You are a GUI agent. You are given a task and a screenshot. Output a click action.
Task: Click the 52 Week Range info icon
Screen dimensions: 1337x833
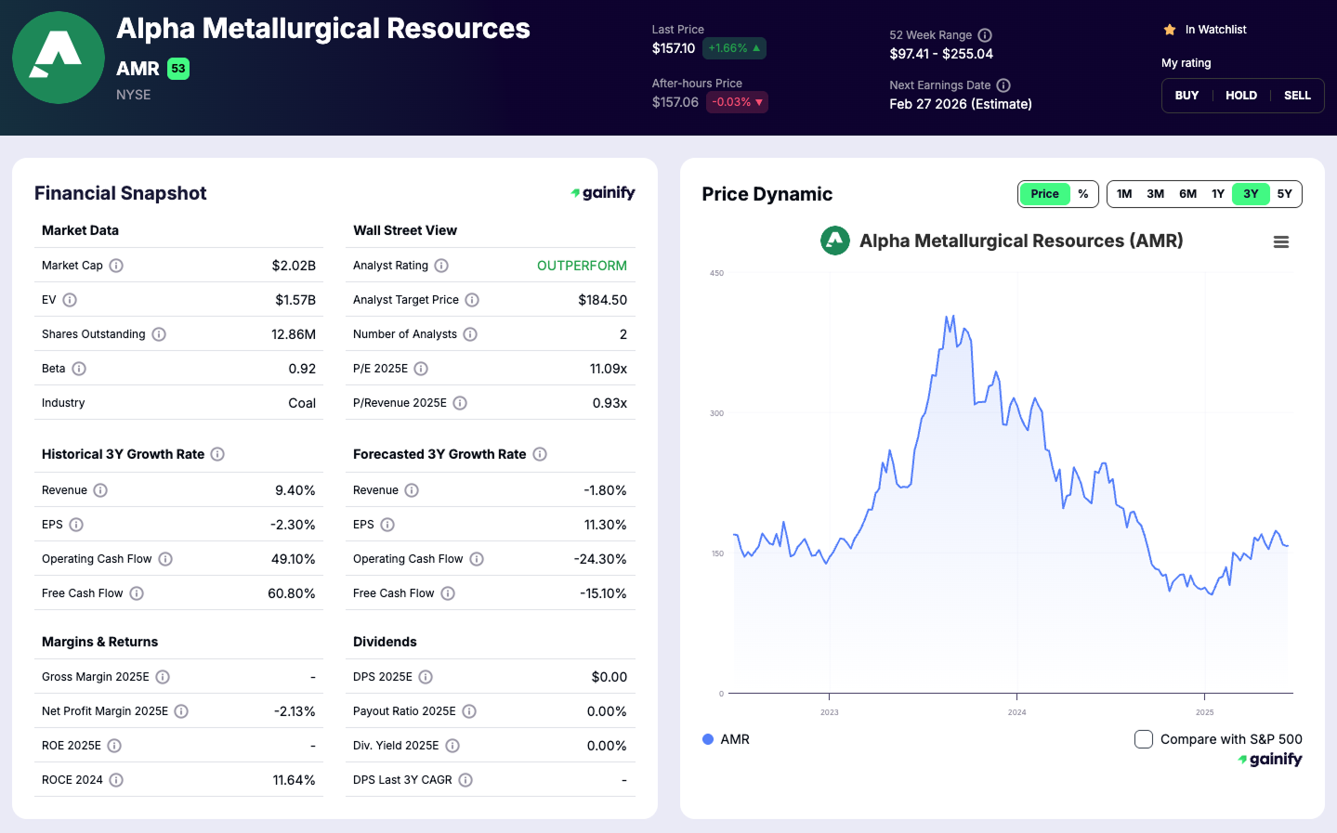click(x=986, y=34)
